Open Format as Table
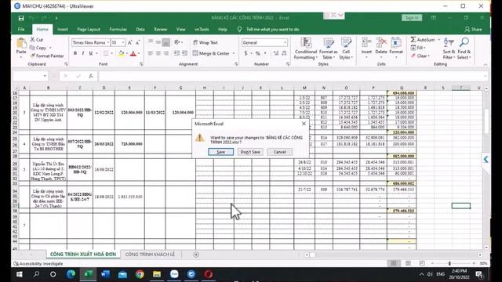 328,49
